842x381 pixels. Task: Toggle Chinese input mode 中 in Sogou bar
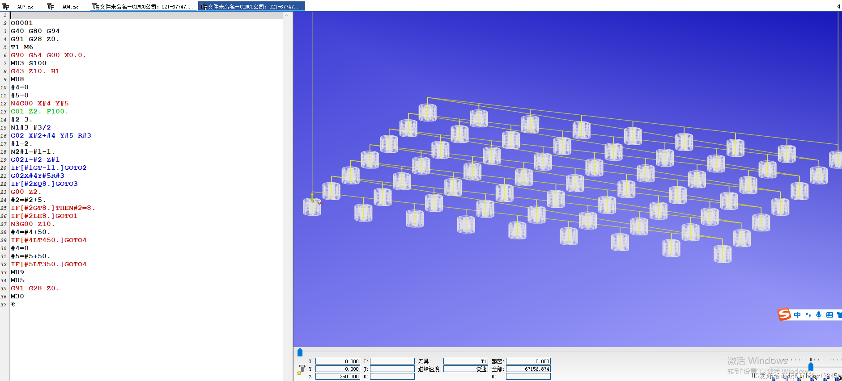pos(797,315)
